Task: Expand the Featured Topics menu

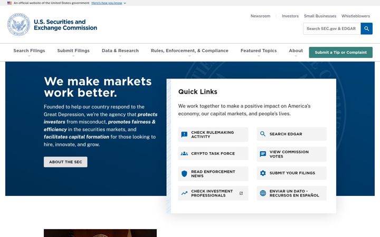Action: [259, 52]
